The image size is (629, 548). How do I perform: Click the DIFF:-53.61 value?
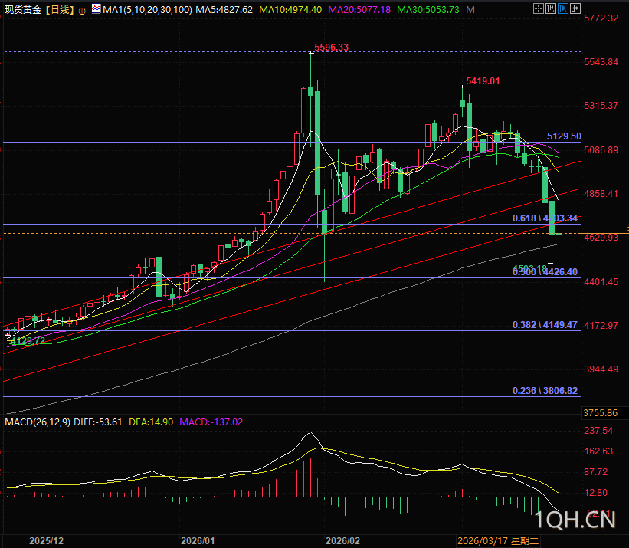point(98,422)
